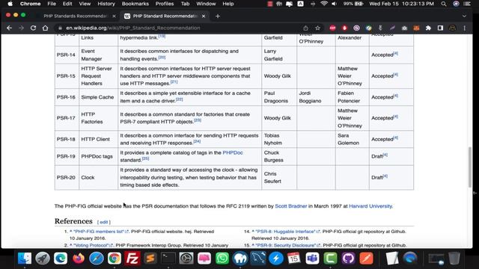Open Terminal from the dock
Viewport: 479px width, 269px height.
point(168,259)
